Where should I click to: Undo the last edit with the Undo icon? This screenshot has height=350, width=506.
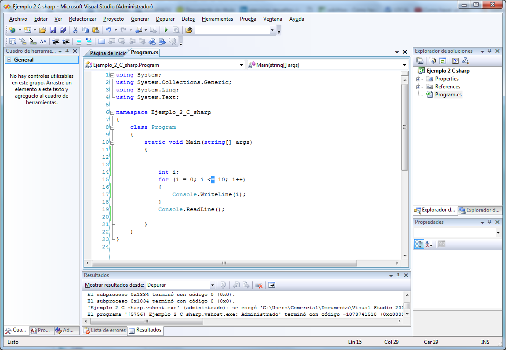[x=109, y=30]
